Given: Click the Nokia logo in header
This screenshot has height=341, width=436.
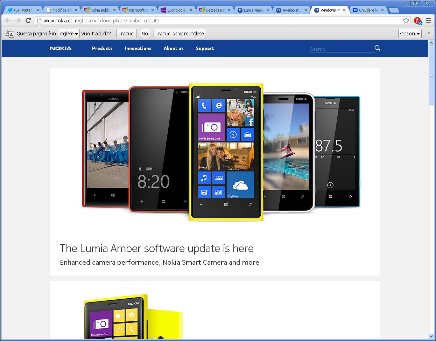Looking at the screenshot, I should click(x=61, y=48).
